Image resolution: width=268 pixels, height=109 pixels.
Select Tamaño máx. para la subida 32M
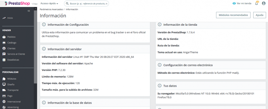pyautogui.click(x=70, y=90)
